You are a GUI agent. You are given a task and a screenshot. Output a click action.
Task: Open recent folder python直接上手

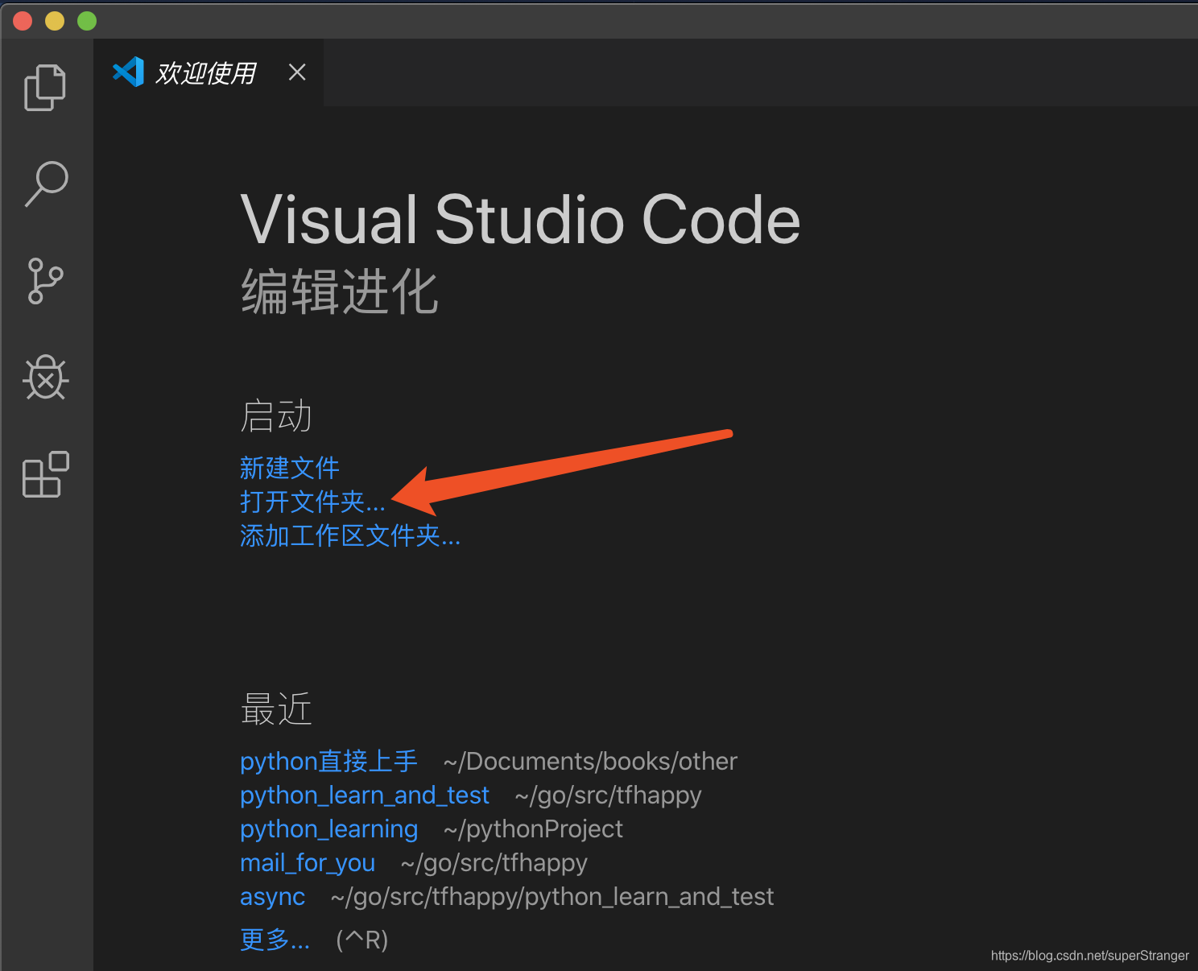328,761
